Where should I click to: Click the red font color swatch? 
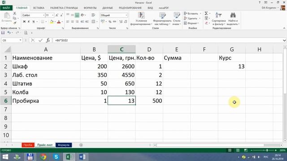(59, 22)
